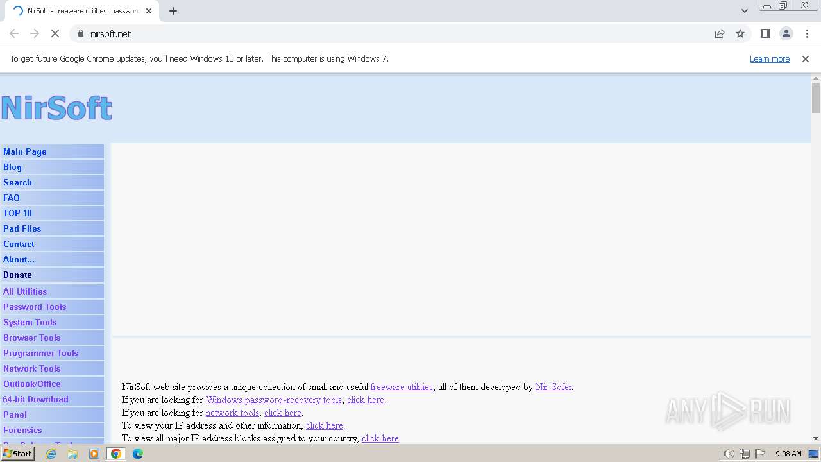The height and width of the screenshot is (462, 821).
Task: Open the TOP 10 sidebar item
Action: click(x=52, y=213)
